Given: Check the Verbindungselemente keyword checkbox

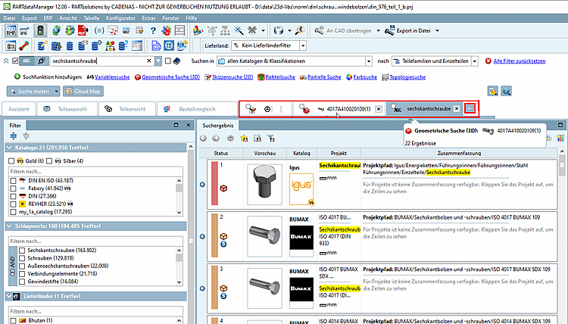Looking at the screenshot, I should click(22, 274).
